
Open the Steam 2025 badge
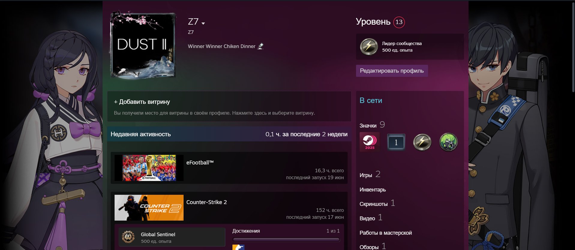point(370,142)
